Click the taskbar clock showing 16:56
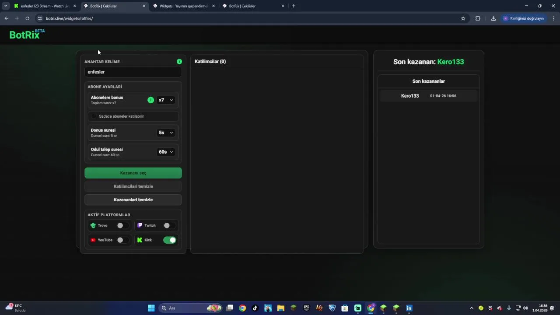The image size is (560, 315). coord(540,308)
